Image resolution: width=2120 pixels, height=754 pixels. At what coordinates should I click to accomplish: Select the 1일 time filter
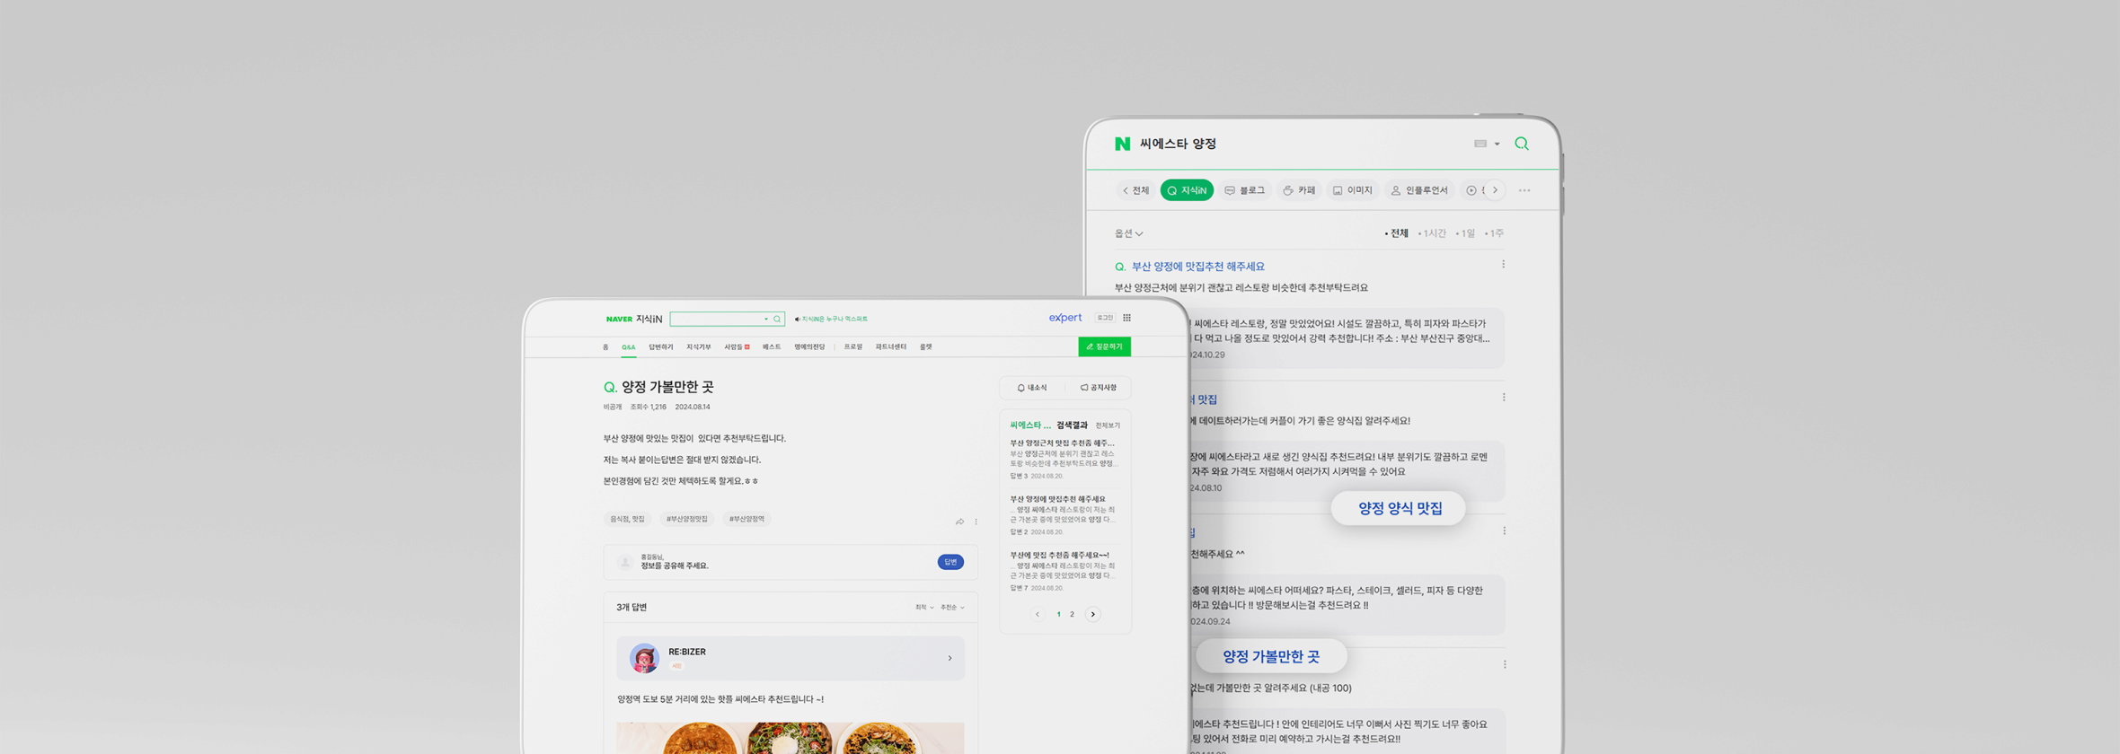tap(1467, 233)
